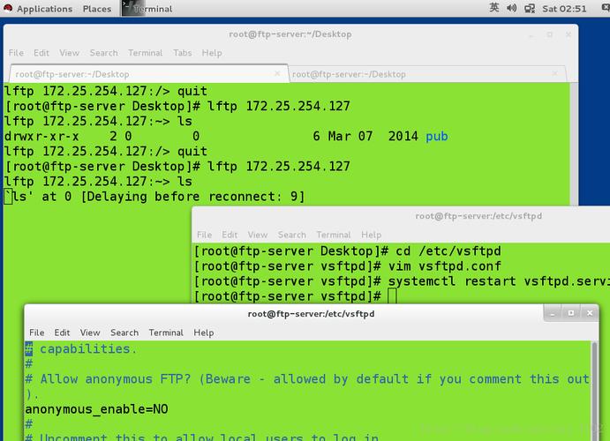
Task: Open Help menu in the front vim window
Action: pos(203,333)
